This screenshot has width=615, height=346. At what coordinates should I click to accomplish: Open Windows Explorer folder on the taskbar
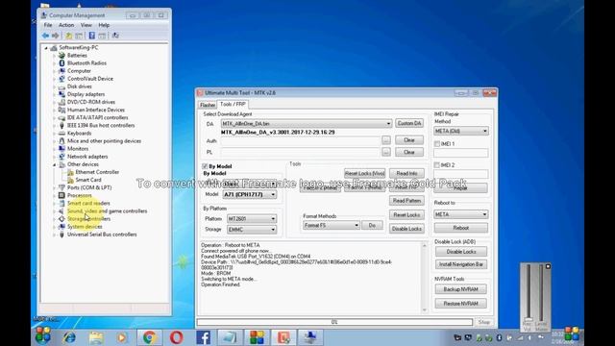(96, 337)
